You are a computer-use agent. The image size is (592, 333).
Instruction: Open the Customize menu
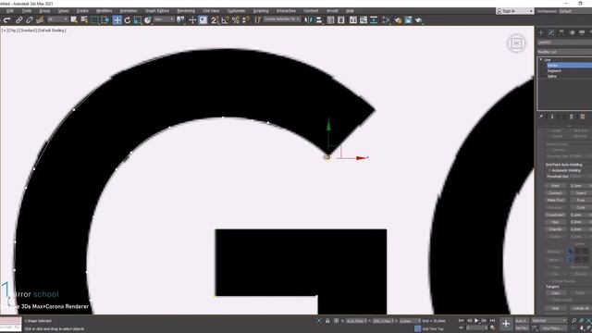pyautogui.click(x=237, y=11)
